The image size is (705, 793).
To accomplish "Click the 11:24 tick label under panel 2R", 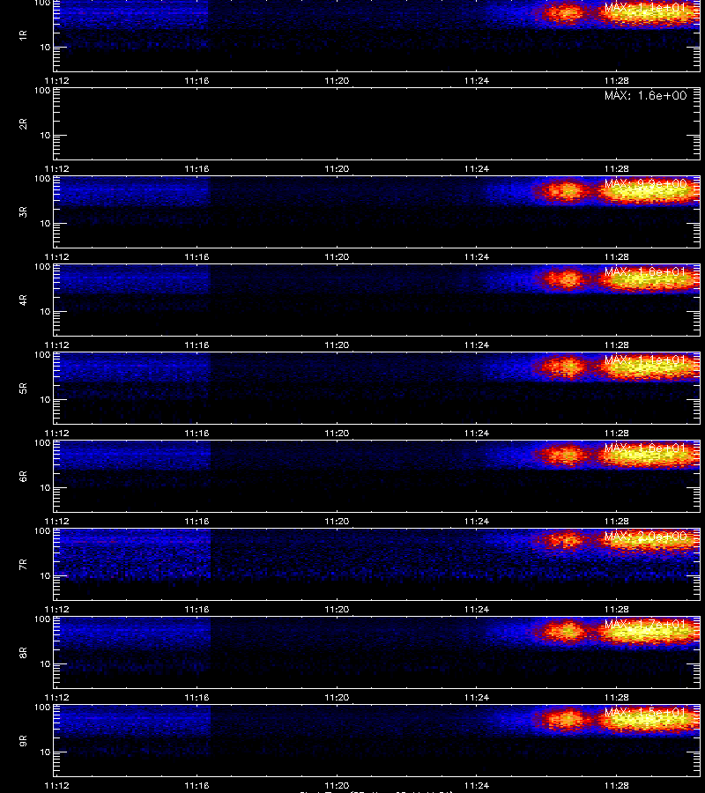I will pyautogui.click(x=477, y=168).
